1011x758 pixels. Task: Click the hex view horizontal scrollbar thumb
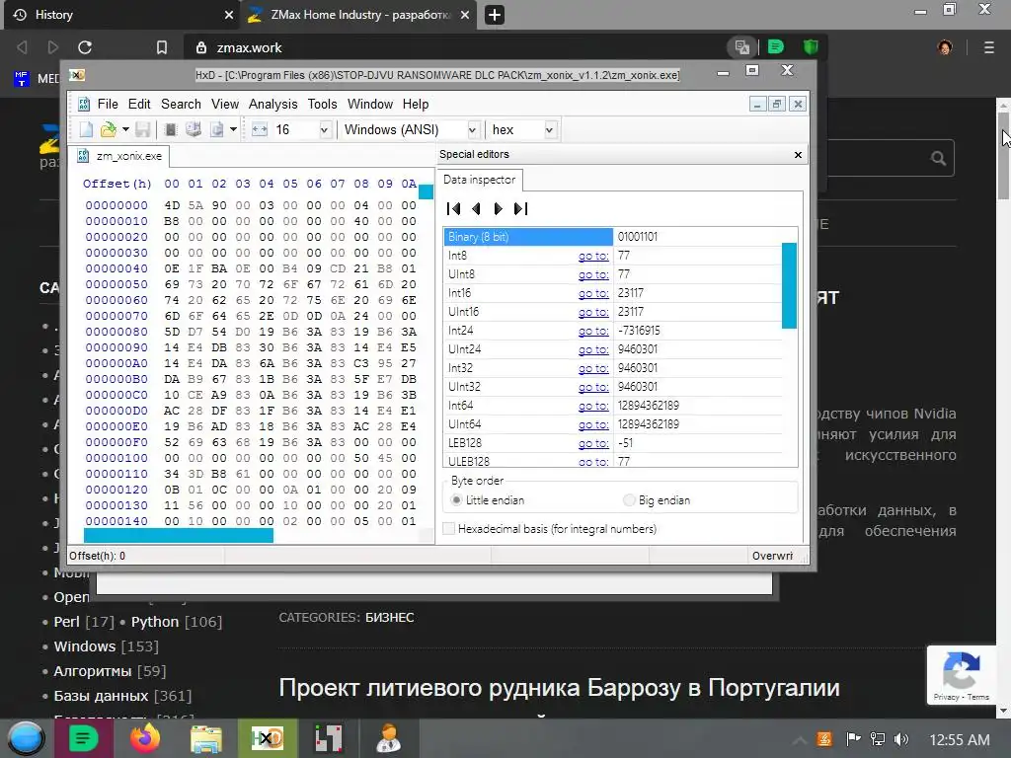[x=179, y=535]
